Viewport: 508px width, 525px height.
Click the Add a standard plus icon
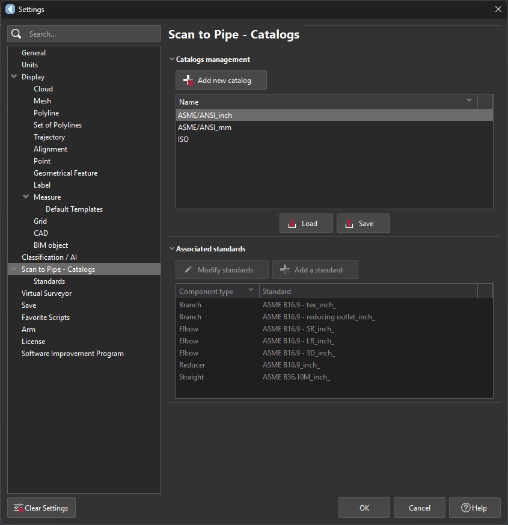click(x=285, y=270)
